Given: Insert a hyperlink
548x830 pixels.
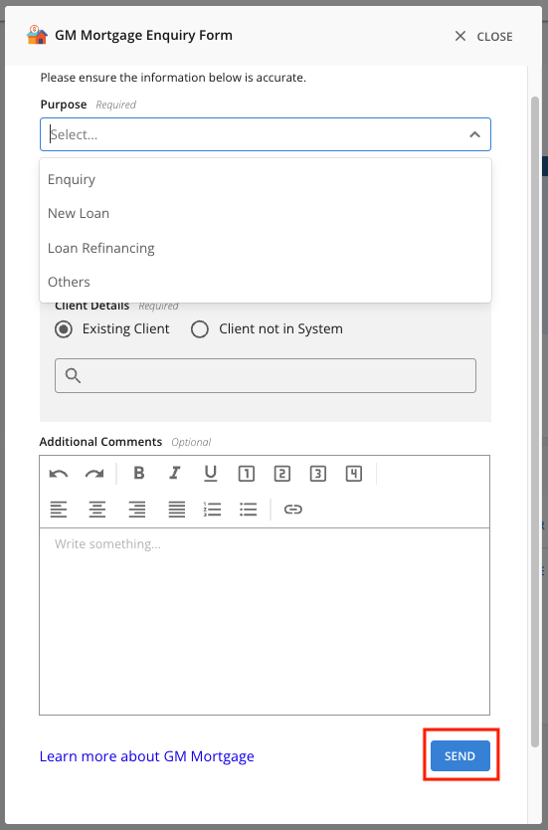Looking at the screenshot, I should (x=293, y=510).
